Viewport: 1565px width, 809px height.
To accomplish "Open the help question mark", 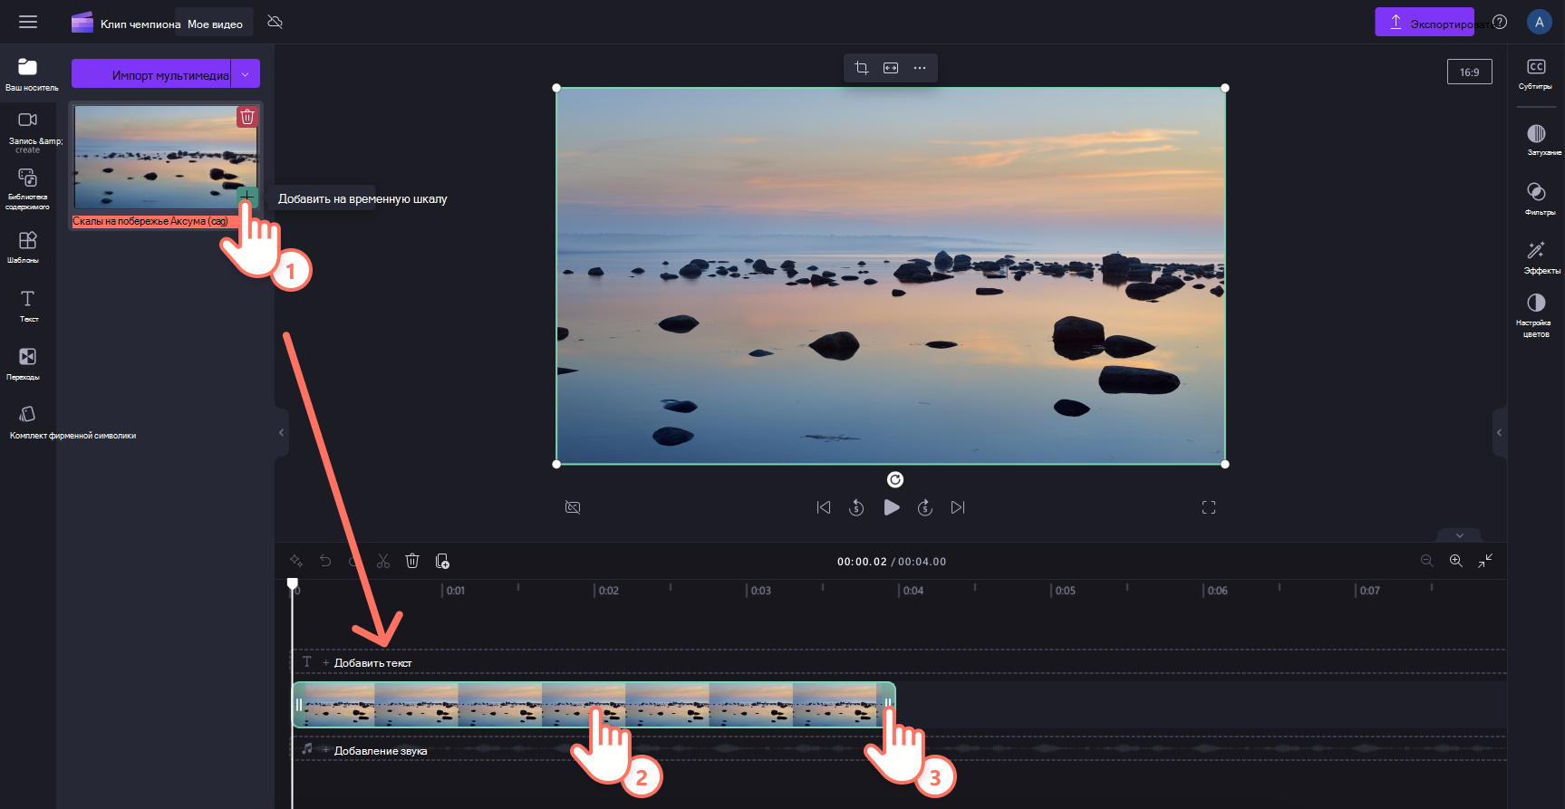I will (1500, 22).
